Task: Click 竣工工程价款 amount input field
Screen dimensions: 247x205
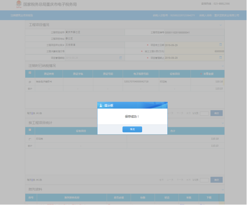Action: tap(194, 51)
